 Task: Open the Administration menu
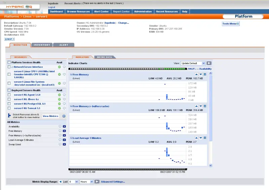coord(143,11)
